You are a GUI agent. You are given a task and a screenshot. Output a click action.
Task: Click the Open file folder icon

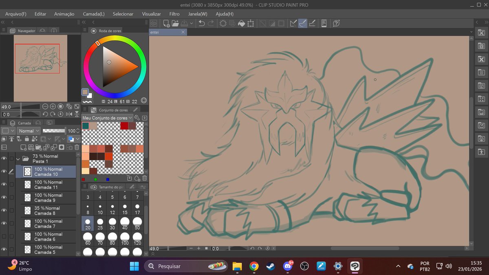[x=175, y=23]
